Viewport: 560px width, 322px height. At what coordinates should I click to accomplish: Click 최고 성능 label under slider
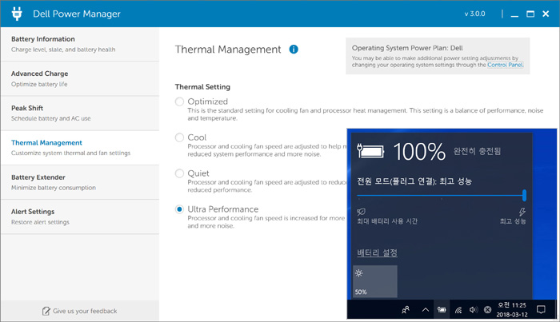[513, 221]
